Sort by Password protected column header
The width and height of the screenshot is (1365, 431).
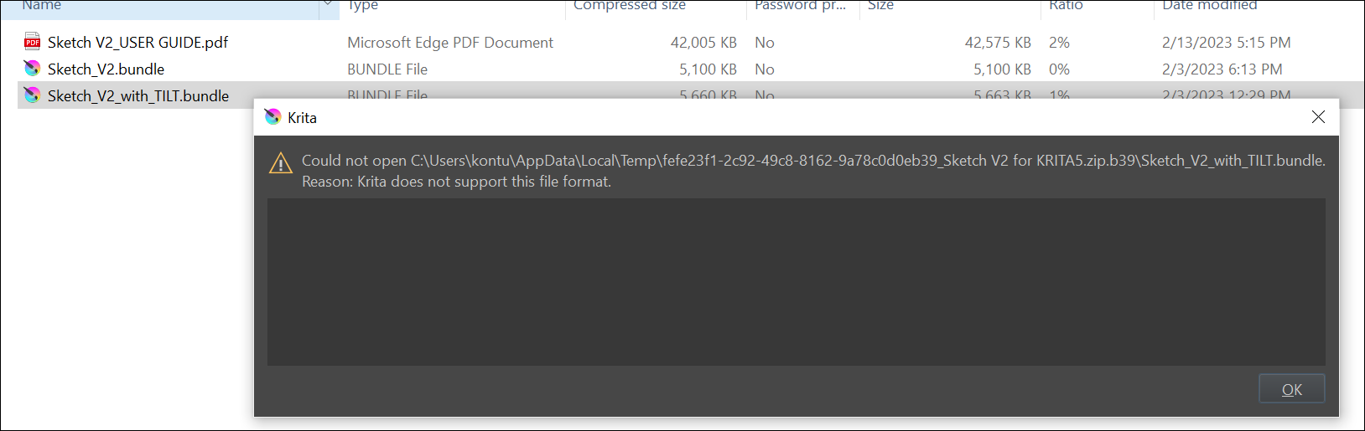click(801, 6)
